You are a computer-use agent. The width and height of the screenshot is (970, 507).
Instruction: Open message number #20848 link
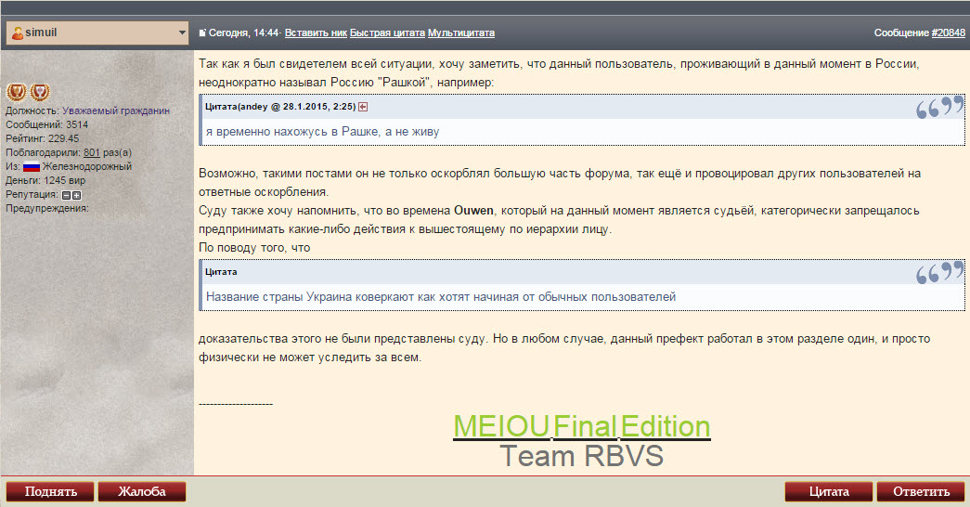tap(948, 32)
